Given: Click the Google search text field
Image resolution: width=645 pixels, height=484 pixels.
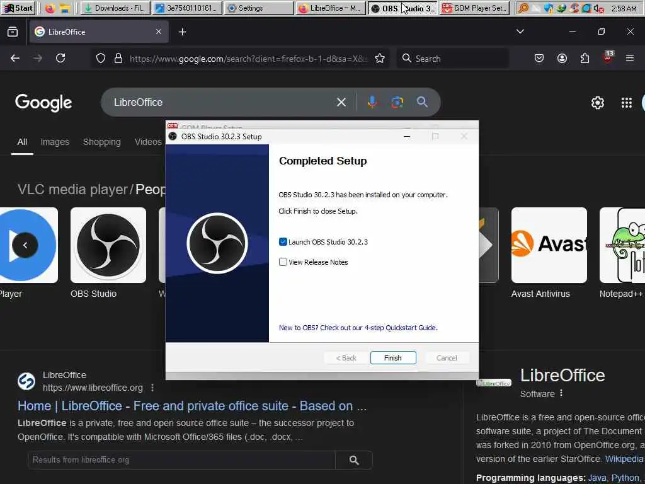Looking at the screenshot, I should (222, 102).
